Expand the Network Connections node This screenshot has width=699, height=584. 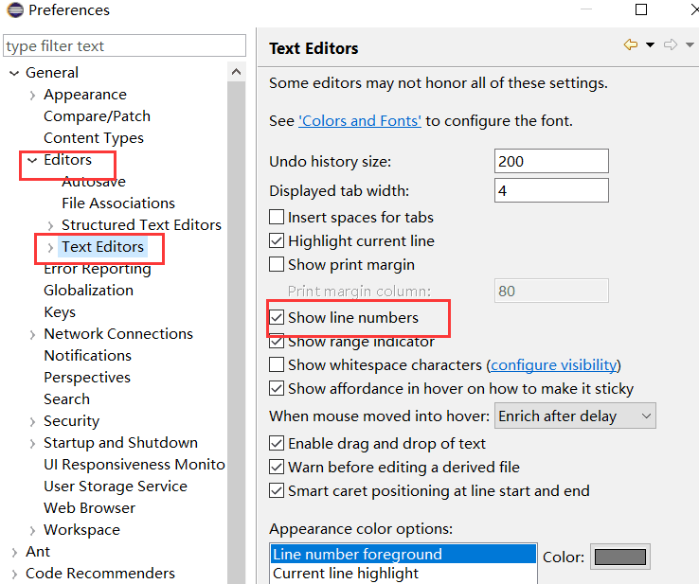coord(32,334)
